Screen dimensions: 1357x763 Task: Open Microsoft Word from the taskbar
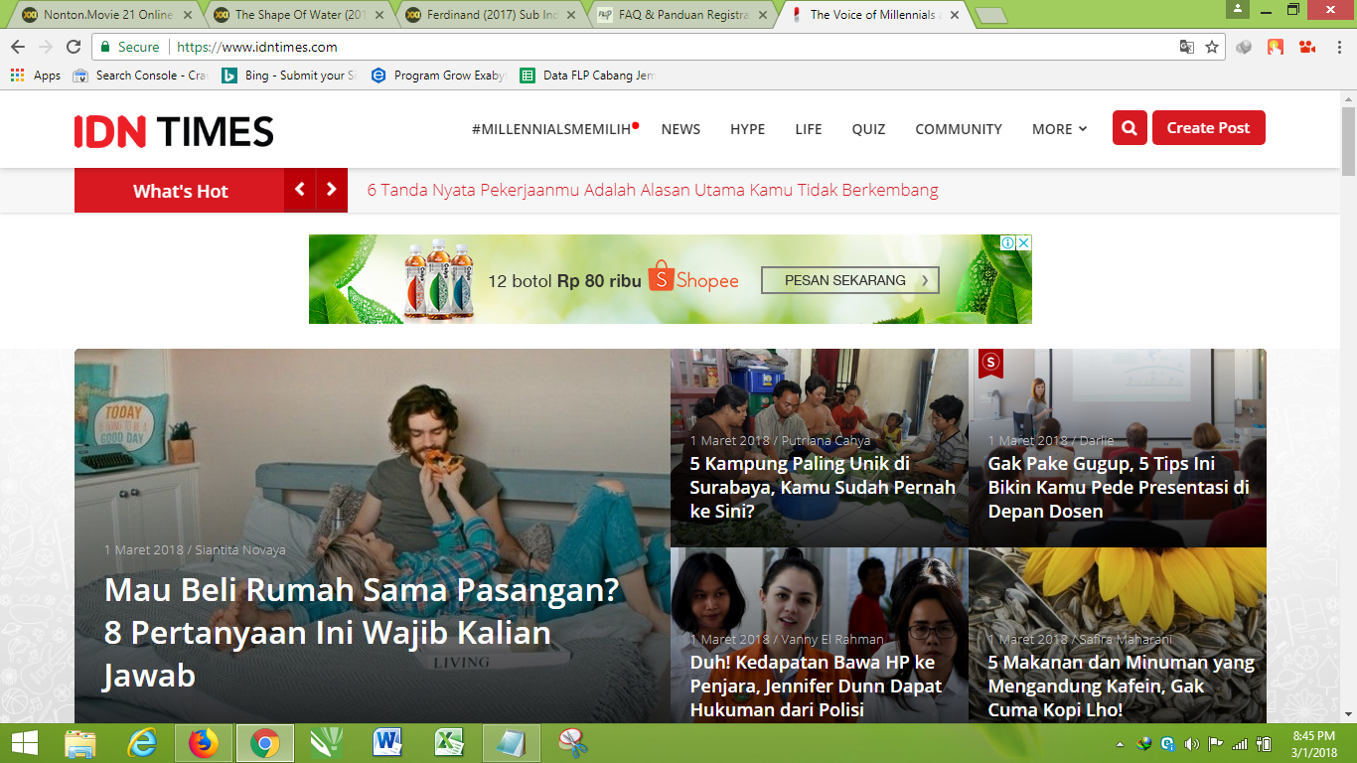click(x=386, y=743)
